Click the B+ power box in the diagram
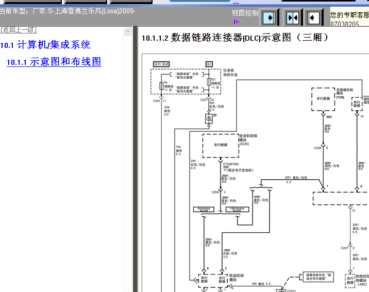The height and width of the screenshot is (292, 369). pos(209,64)
